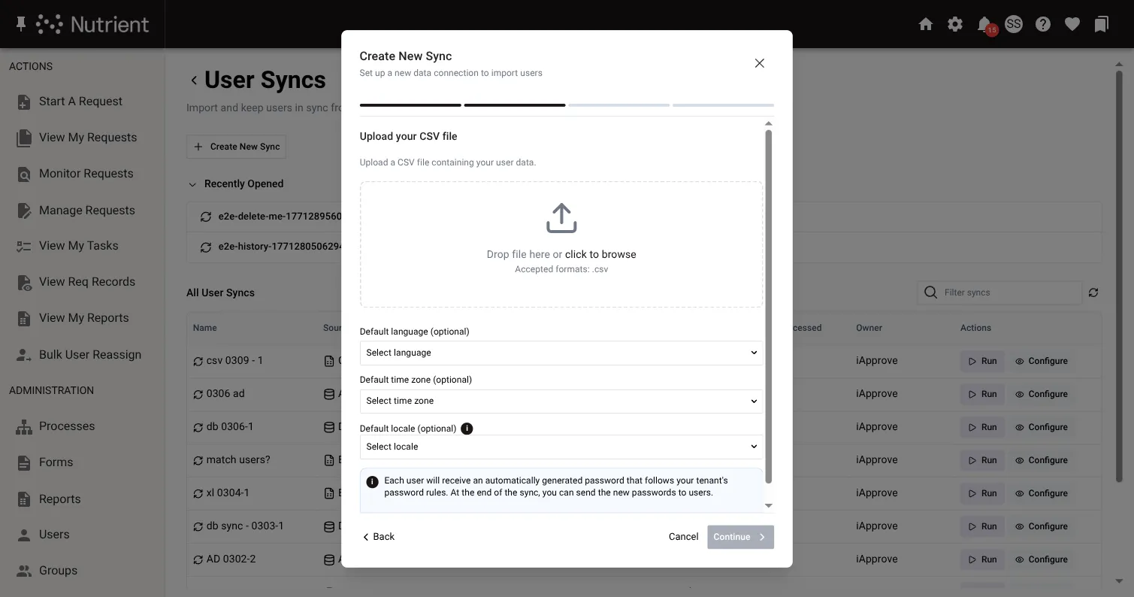Screen dimensions: 1134x597
Task: Open Users in administration sidebar
Action: click(54, 535)
